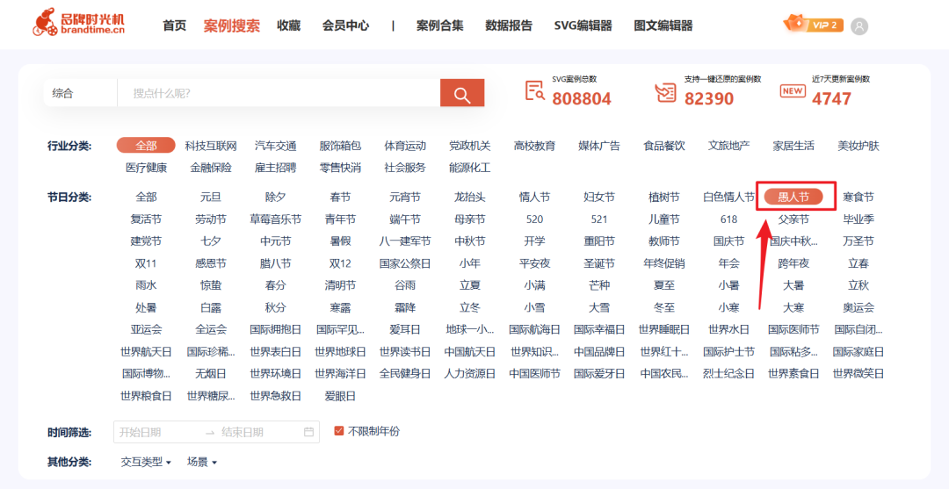This screenshot has width=949, height=489.
Task: Select 全部 under 节日分类
Action: tap(146, 197)
